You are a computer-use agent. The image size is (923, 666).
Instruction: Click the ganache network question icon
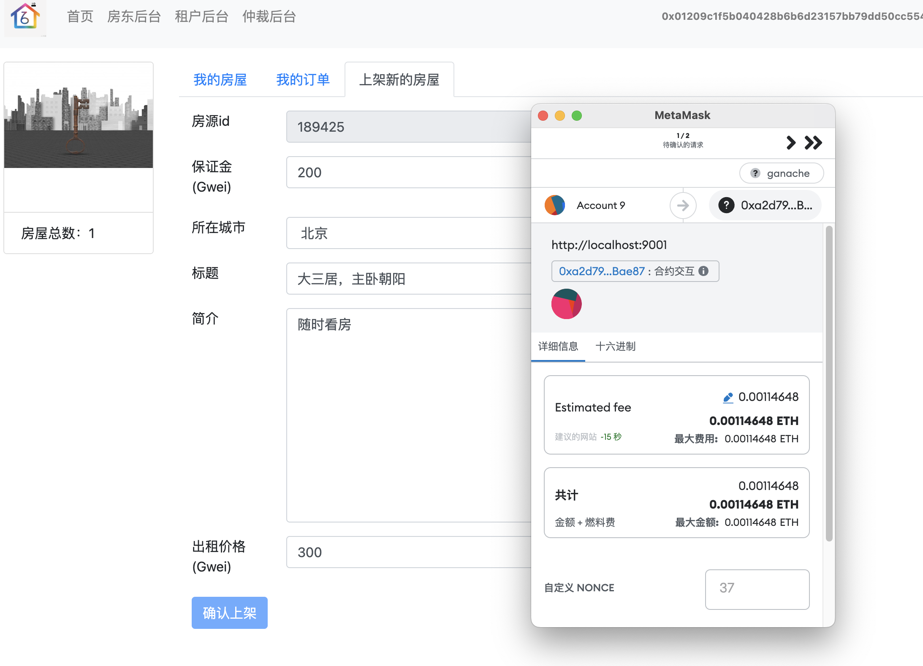click(x=755, y=173)
